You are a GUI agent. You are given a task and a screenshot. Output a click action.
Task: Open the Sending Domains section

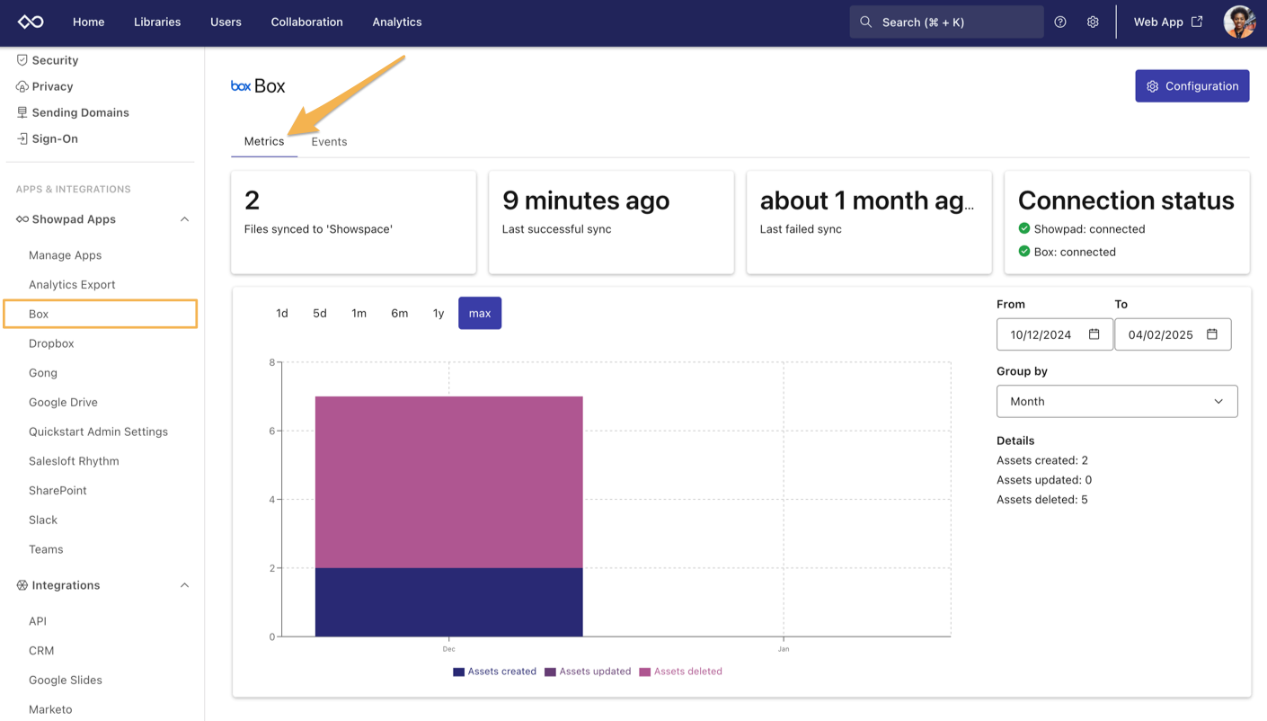pos(79,111)
